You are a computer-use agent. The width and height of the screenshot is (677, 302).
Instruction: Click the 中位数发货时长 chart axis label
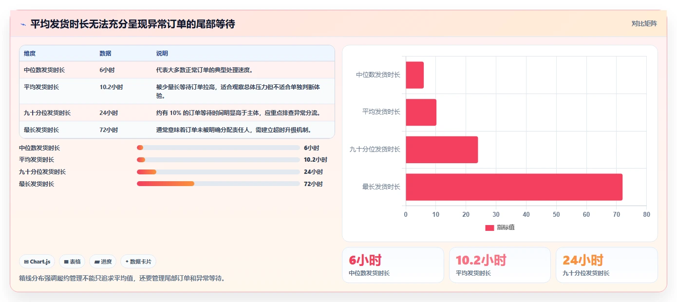(x=378, y=75)
